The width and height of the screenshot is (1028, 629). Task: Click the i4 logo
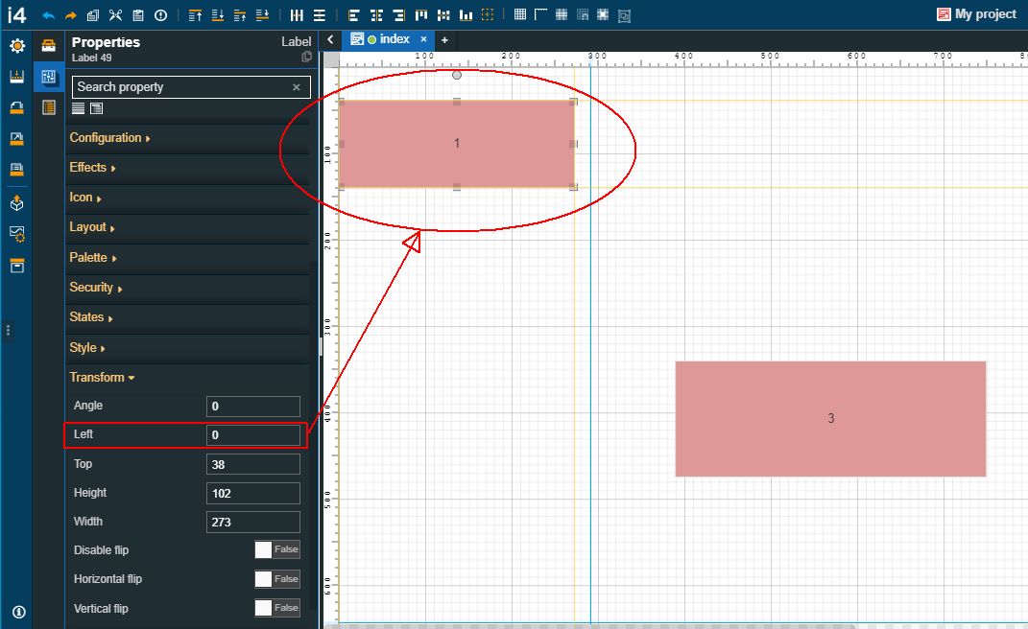tap(16, 14)
